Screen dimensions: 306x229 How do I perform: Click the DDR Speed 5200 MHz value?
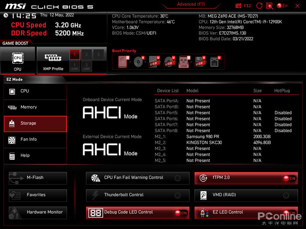pos(69,33)
